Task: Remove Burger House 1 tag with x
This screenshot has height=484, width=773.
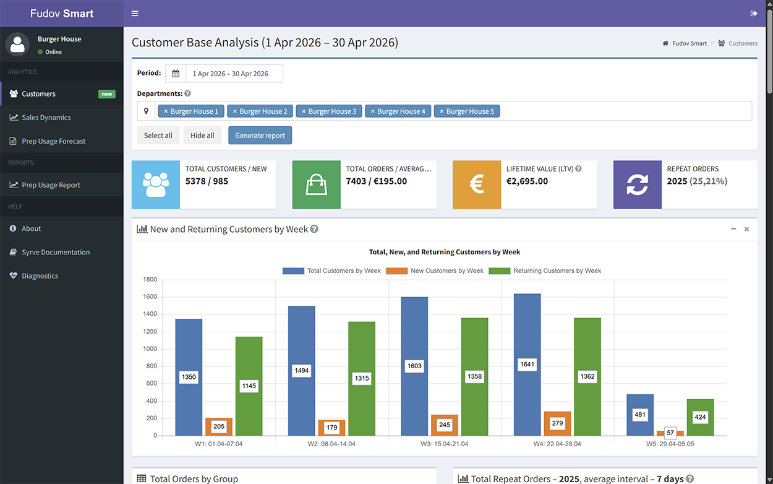Action: [x=166, y=111]
